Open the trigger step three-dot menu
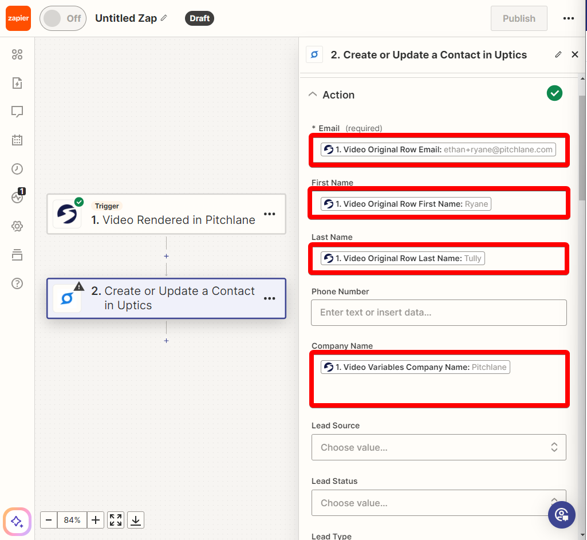Image resolution: width=587 pixels, height=540 pixels. [270, 214]
